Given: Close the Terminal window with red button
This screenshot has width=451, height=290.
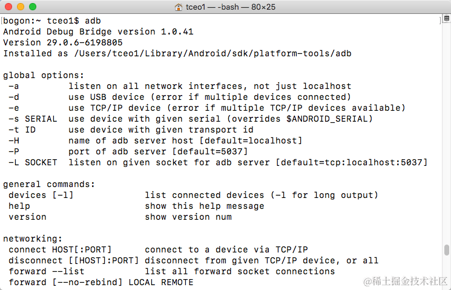Looking at the screenshot, I should (x=8, y=7).
